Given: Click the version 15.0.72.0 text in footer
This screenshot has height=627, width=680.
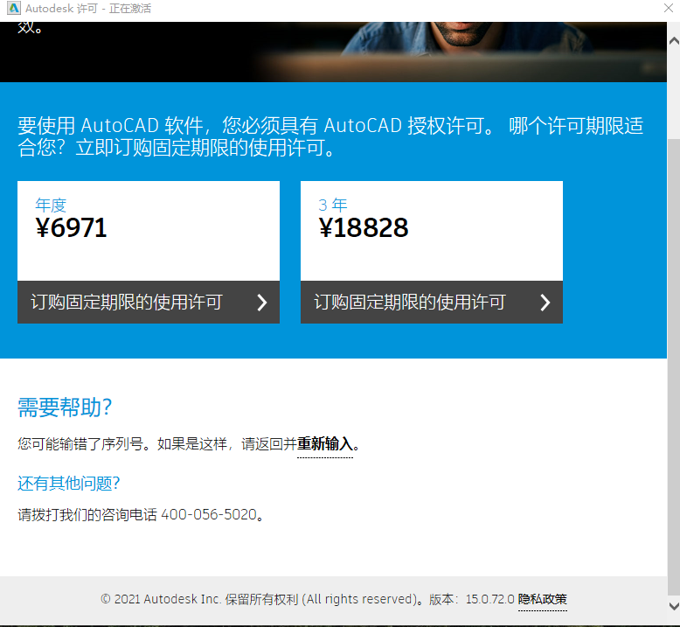Looking at the screenshot, I should tap(488, 599).
